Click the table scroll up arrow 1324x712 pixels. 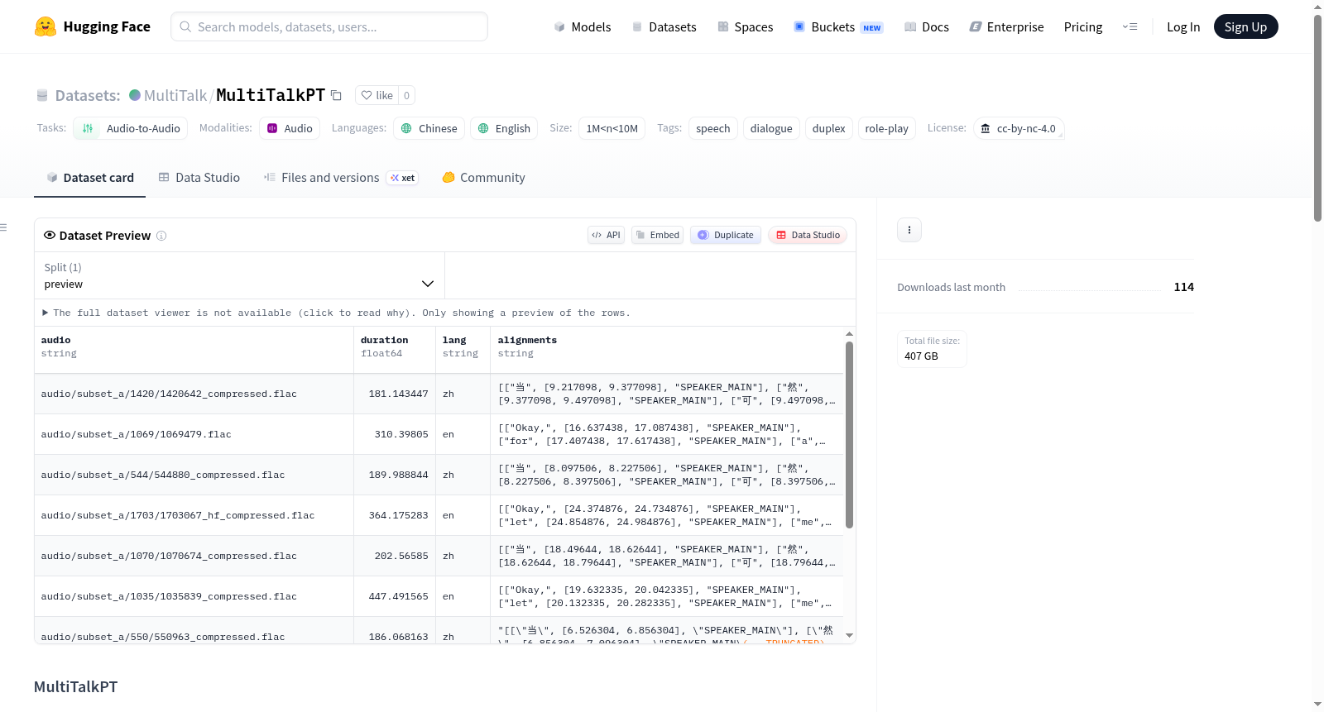[x=849, y=334]
